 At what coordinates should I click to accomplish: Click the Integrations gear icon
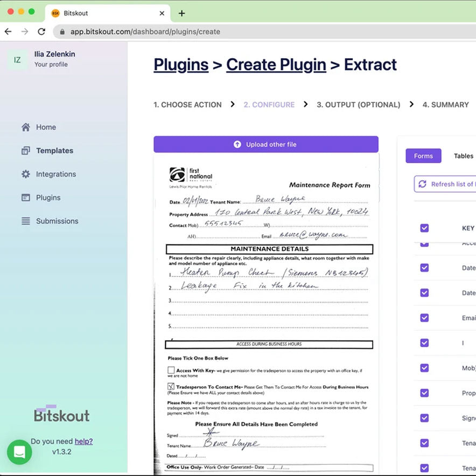pyautogui.click(x=25, y=174)
